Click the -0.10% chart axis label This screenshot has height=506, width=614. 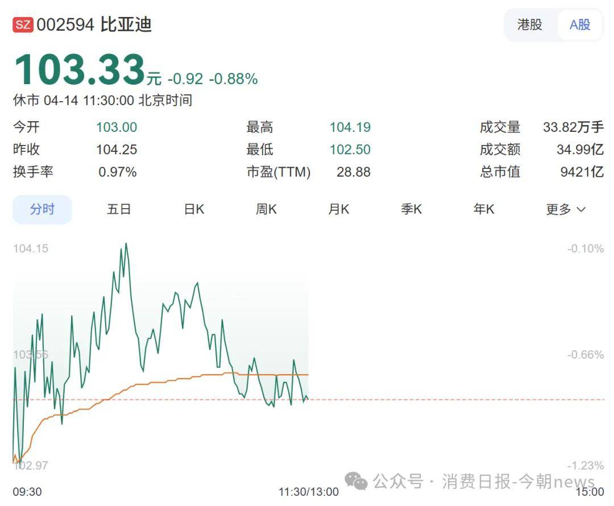586,248
